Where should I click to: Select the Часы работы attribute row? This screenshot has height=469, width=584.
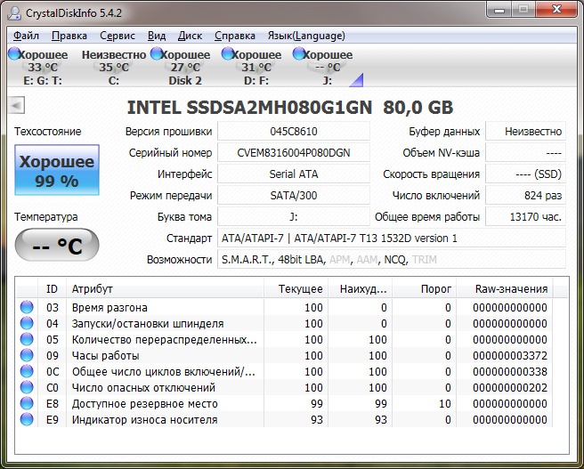coord(285,355)
